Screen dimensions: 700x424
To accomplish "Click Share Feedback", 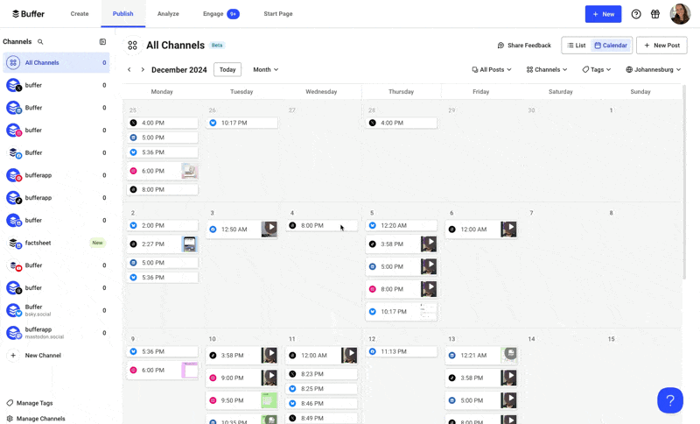I will (x=524, y=46).
